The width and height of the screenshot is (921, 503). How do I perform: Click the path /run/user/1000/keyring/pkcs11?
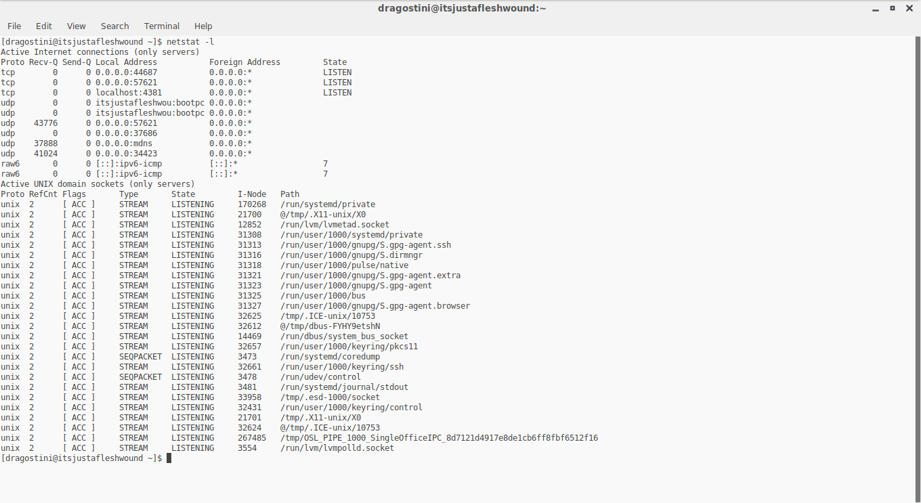click(349, 347)
